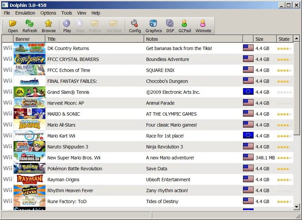302x220 pixels.
Task: Click the 'Zany rhythm action!' note
Action: point(167,191)
